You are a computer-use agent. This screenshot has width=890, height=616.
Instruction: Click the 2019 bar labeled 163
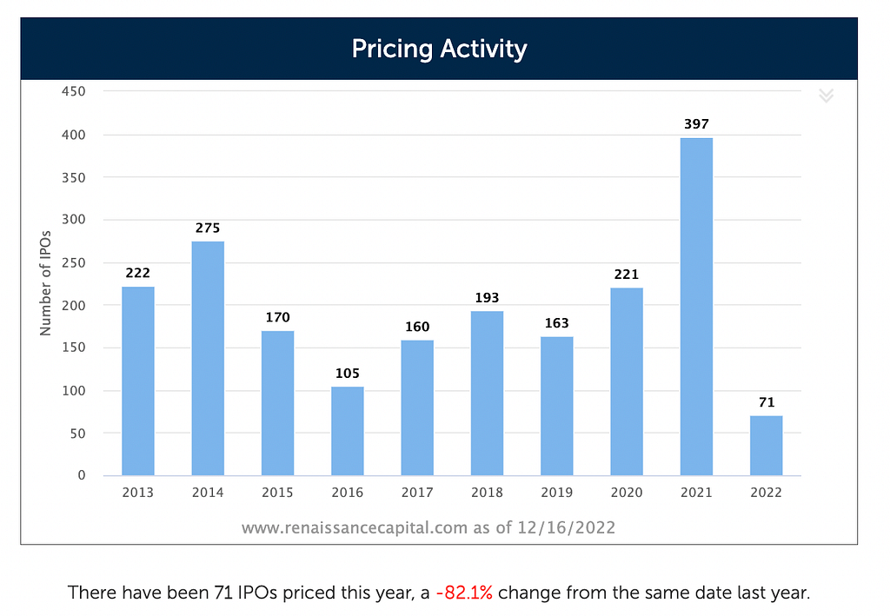coord(557,406)
